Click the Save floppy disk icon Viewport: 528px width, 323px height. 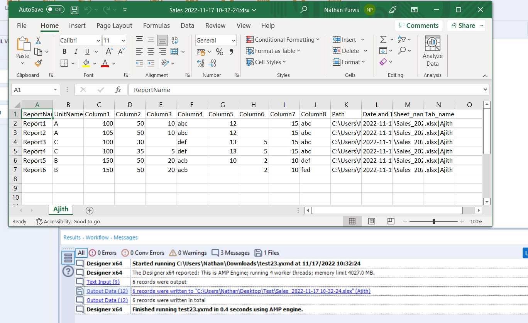click(74, 10)
